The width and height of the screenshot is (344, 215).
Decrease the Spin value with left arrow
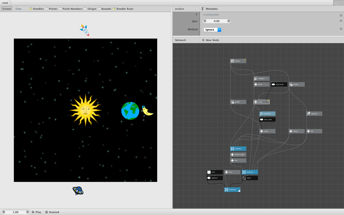pos(205,21)
